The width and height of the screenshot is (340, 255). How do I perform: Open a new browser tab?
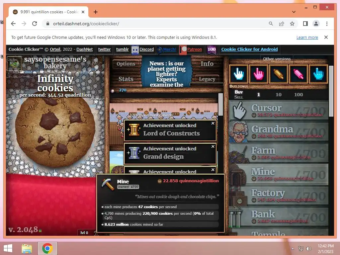95,12
